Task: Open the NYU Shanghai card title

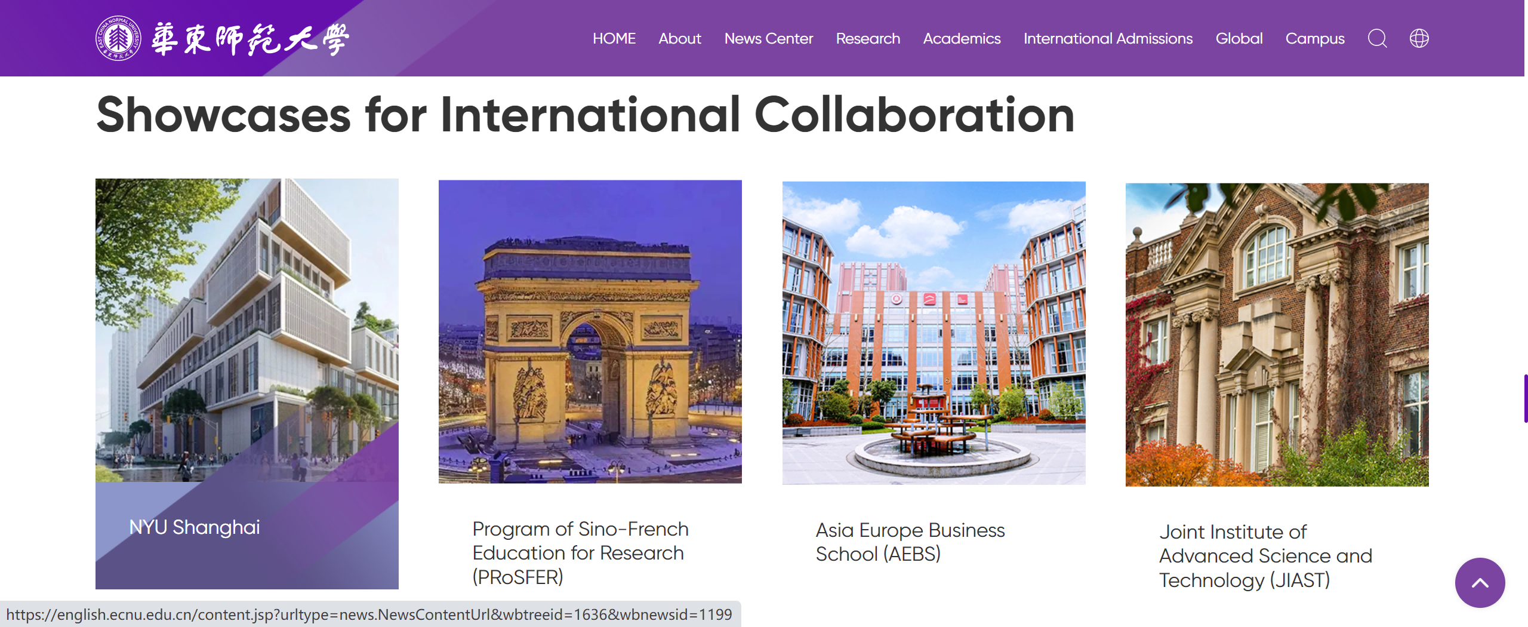Action: click(x=195, y=527)
